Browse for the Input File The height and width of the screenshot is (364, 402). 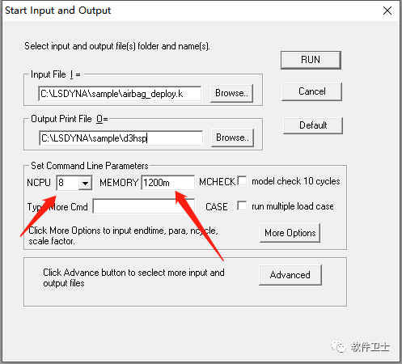click(x=231, y=93)
